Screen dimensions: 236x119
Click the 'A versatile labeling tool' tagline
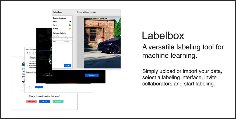183,51
